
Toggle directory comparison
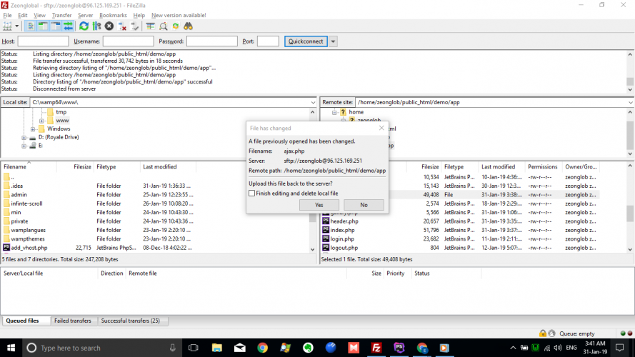click(x=163, y=26)
